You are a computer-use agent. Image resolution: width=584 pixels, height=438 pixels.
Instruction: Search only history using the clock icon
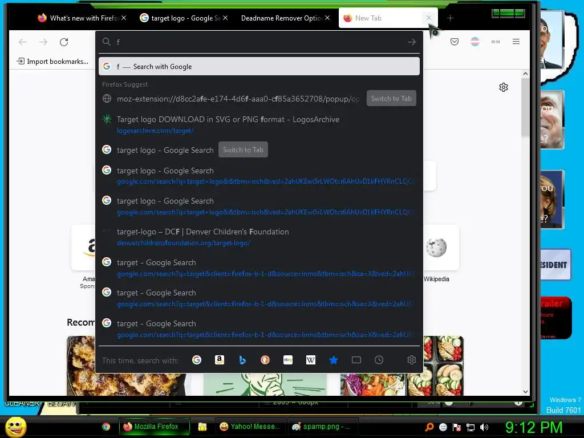379,360
